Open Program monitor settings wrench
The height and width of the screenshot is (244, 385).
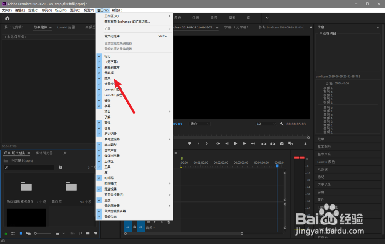coord(282,124)
